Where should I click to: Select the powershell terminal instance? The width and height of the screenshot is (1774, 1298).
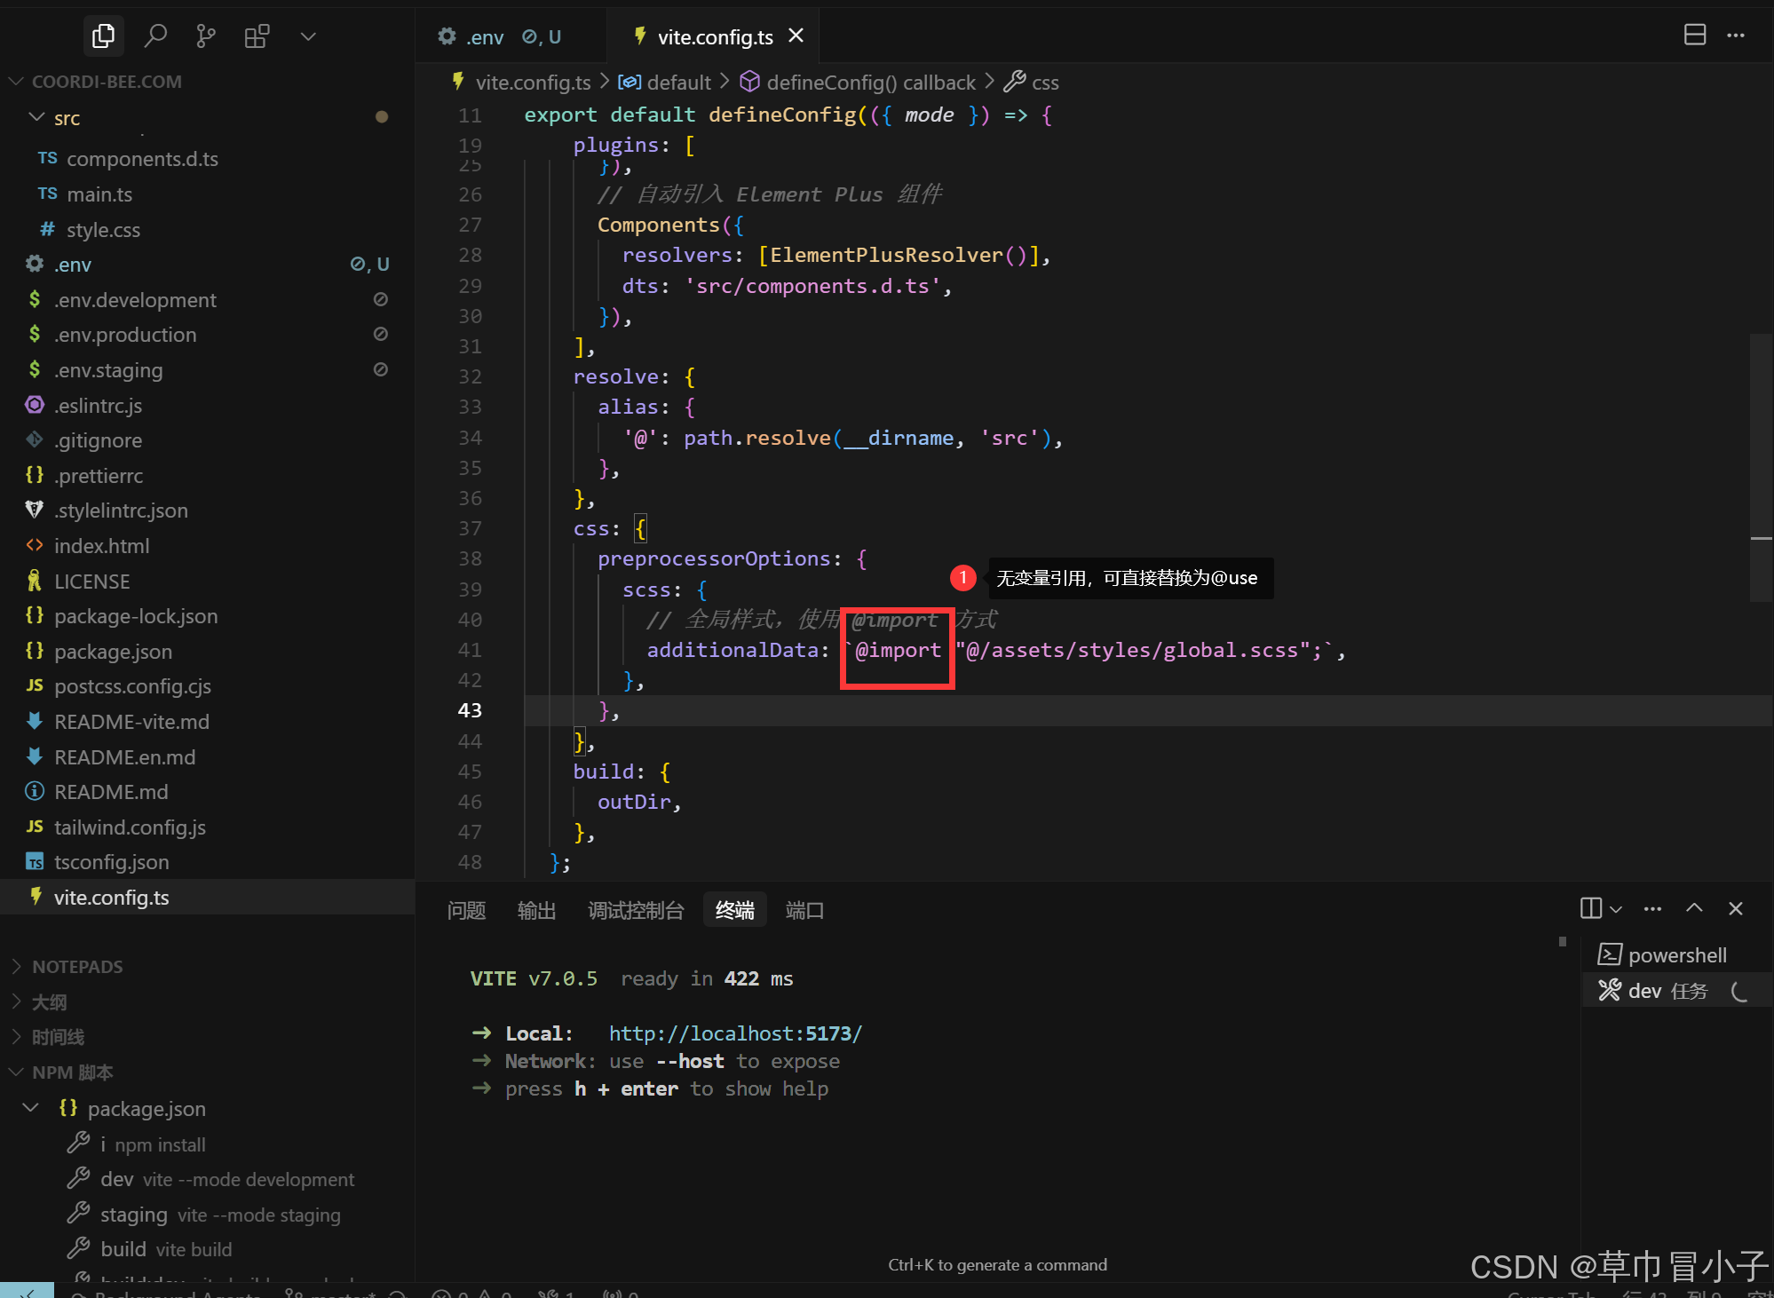[x=1676, y=955]
